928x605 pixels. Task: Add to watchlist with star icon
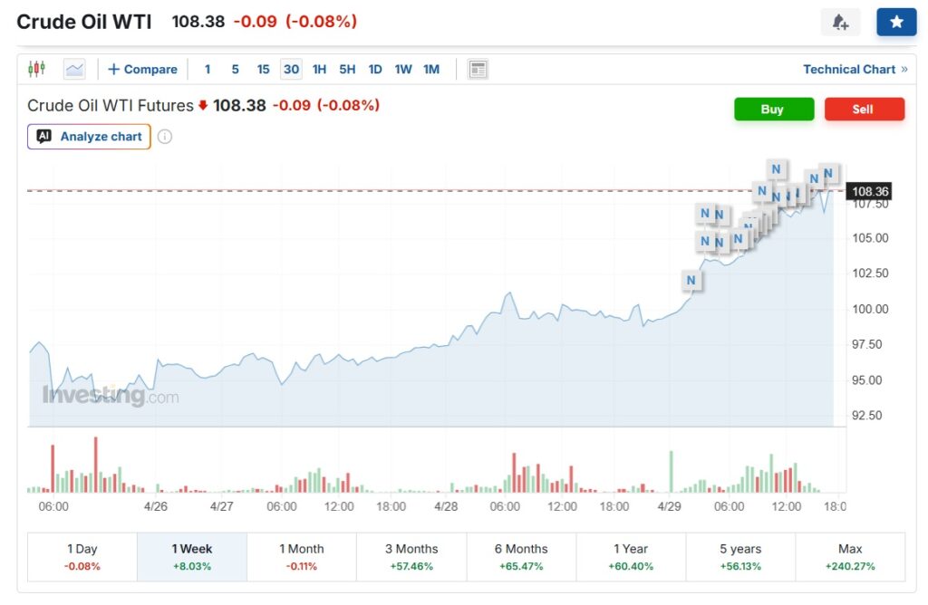896,23
